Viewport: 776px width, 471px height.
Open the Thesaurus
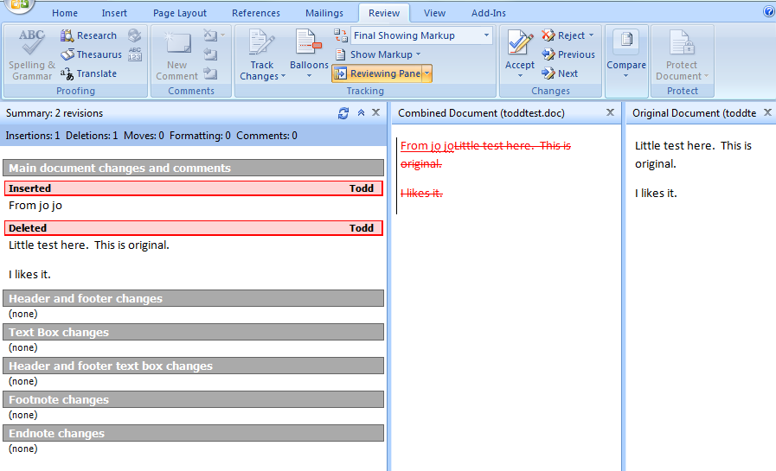point(91,54)
